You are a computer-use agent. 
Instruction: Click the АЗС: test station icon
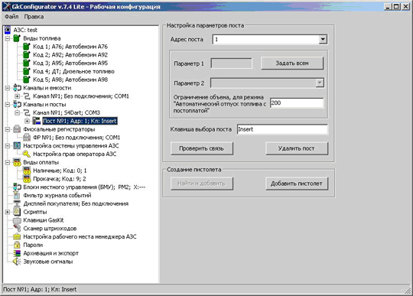pyautogui.click(x=8, y=30)
